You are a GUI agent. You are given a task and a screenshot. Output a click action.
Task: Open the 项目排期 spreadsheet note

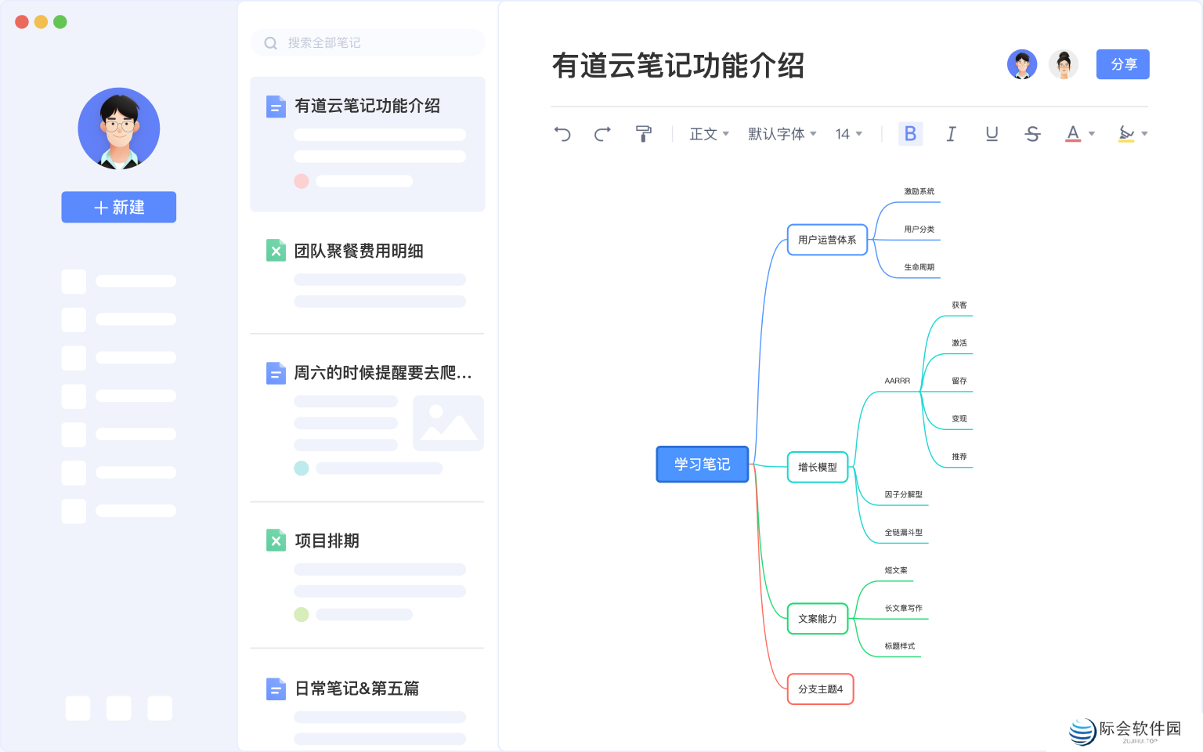tap(327, 541)
